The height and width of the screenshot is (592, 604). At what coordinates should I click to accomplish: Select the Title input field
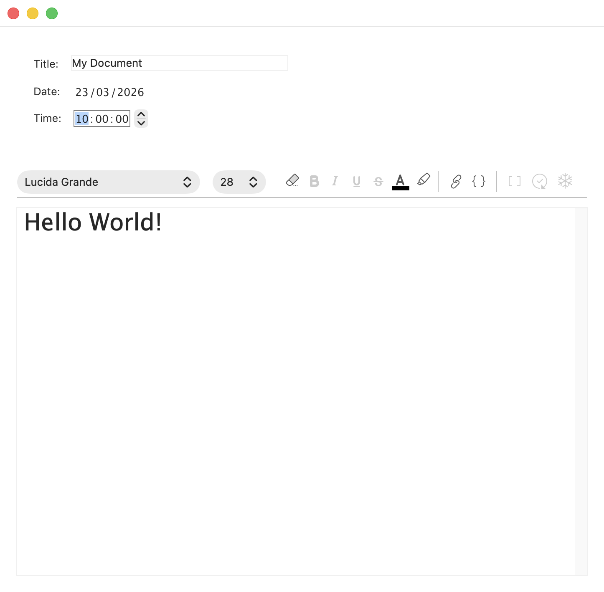pos(179,63)
